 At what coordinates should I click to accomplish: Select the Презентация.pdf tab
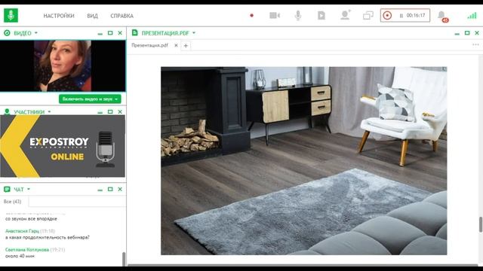pos(149,45)
